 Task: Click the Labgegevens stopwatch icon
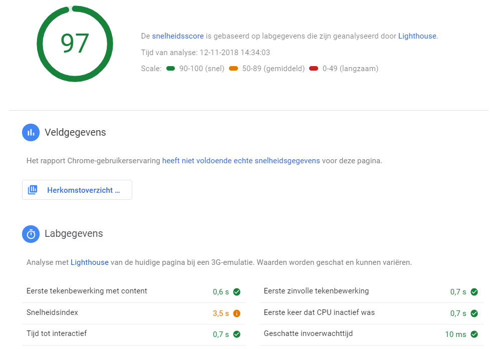tap(31, 234)
